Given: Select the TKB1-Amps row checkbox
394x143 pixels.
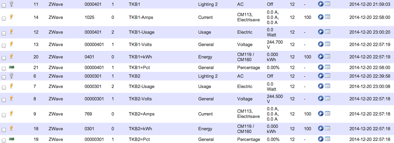Looking at the screenshot, I should point(4,18).
